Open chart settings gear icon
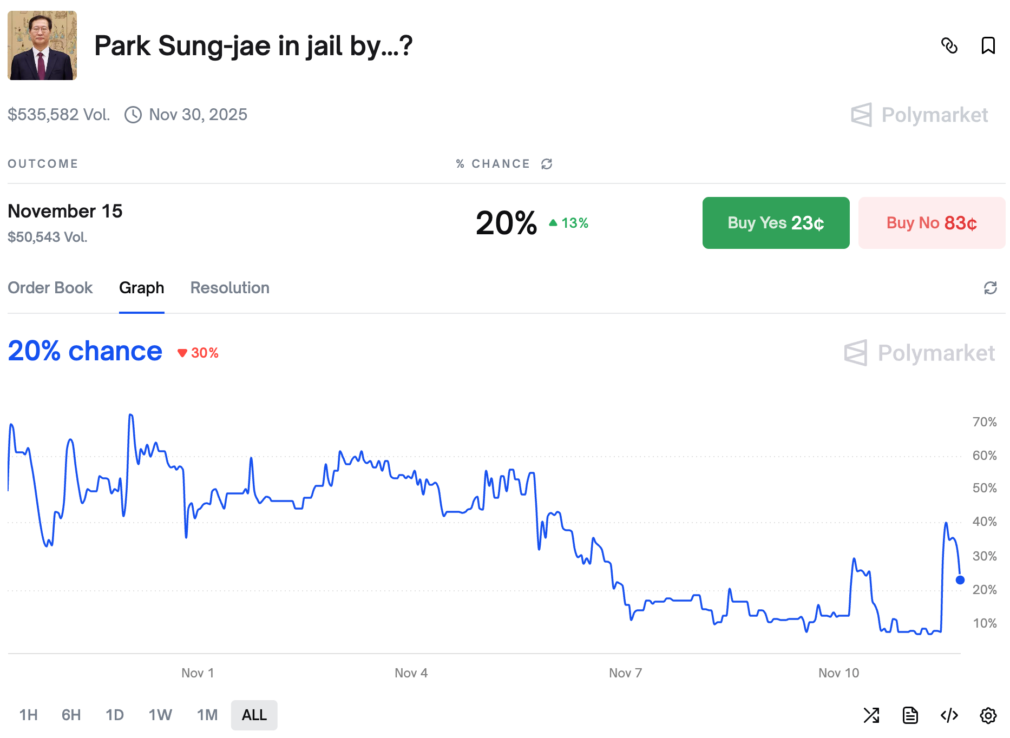Screen dimensions: 1010x738 988,715
